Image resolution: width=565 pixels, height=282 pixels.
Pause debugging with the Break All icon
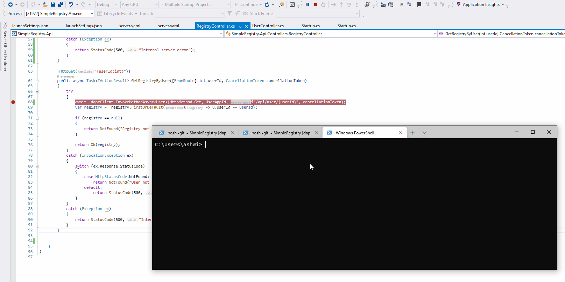(308, 5)
